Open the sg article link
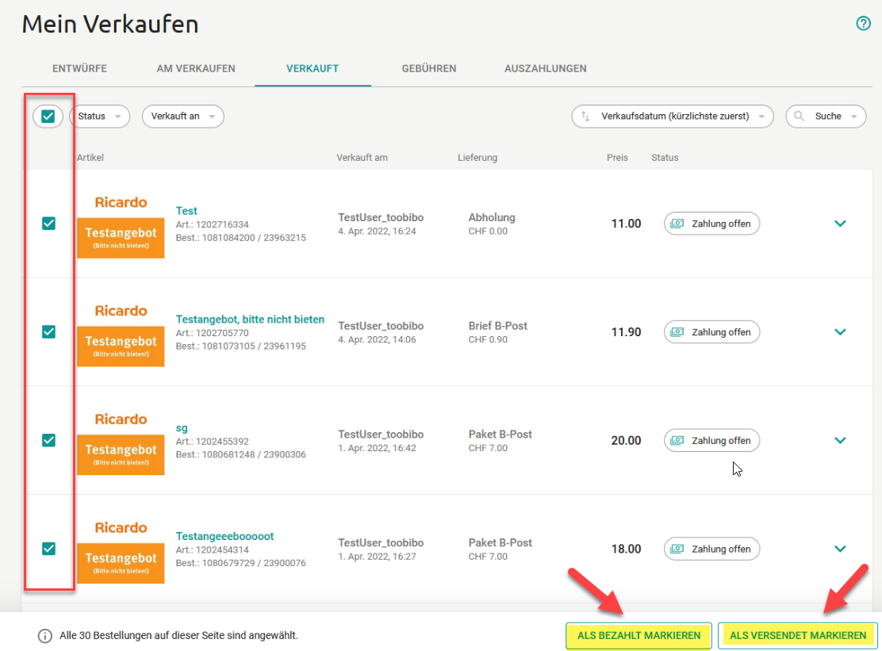The image size is (882, 651). (x=181, y=428)
